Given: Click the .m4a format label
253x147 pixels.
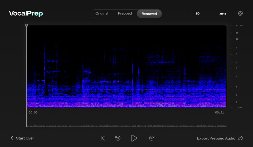Looking at the screenshot, I should coord(222,14).
